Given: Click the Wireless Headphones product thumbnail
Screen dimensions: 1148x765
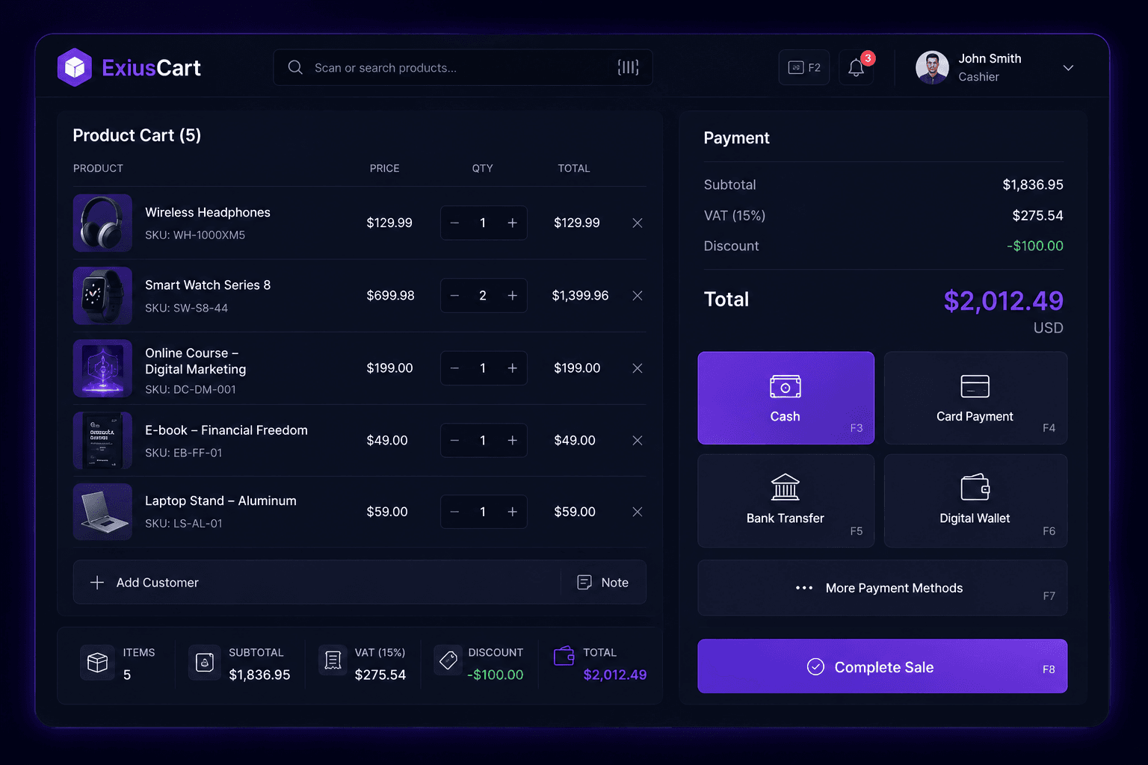Looking at the screenshot, I should (x=102, y=223).
